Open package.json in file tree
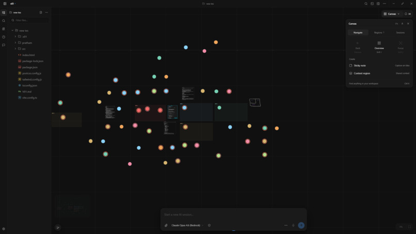The image size is (416, 234). 30,67
